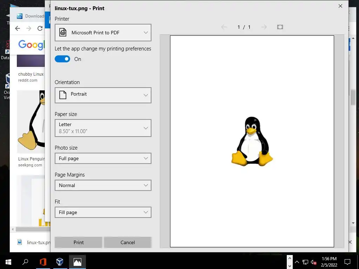Switch to Photos app taskbar icon
359x269 pixels.
pos(77,262)
